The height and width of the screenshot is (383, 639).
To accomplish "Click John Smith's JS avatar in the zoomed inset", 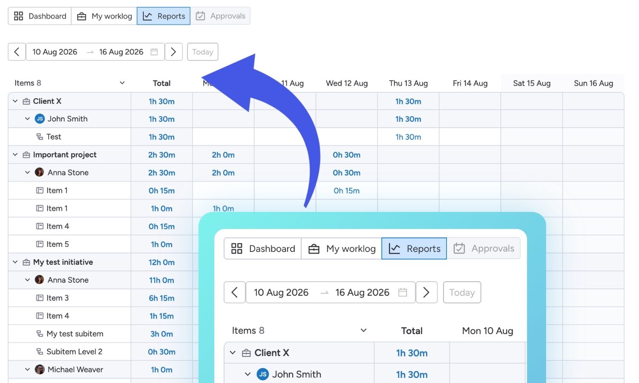I will (x=263, y=374).
